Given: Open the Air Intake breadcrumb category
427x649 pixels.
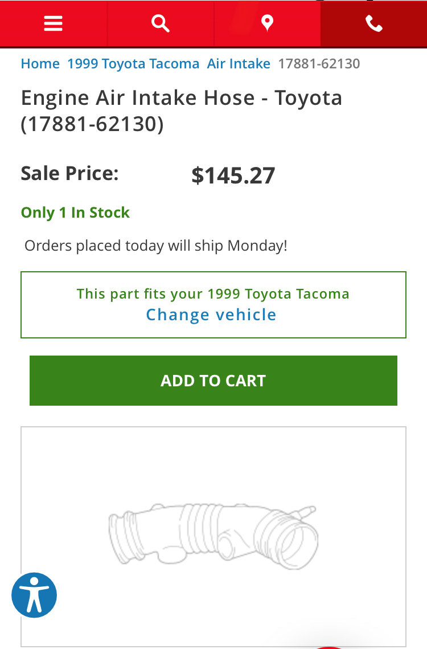Looking at the screenshot, I should click(239, 64).
